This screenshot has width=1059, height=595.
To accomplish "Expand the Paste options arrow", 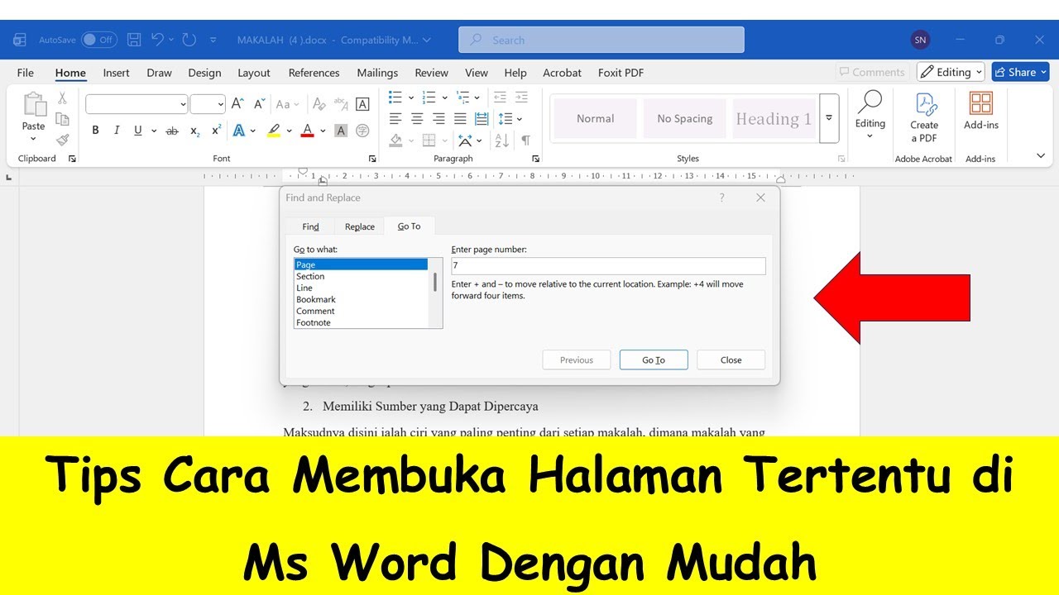I will [34, 138].
